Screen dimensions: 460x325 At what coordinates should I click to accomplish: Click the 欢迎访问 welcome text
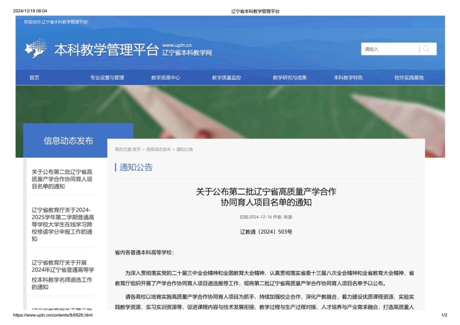pyautogui.click(x=56, y=21)
